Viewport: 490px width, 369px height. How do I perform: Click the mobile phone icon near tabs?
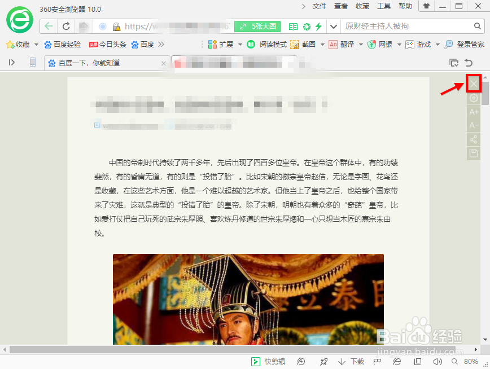(33, 62)
